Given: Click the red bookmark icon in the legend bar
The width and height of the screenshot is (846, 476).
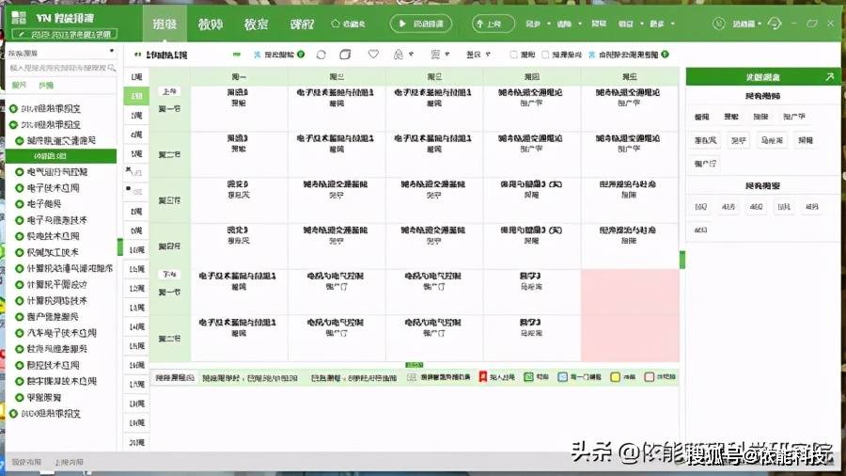Looking at the screenshot, I should click(x=483, y=376).
